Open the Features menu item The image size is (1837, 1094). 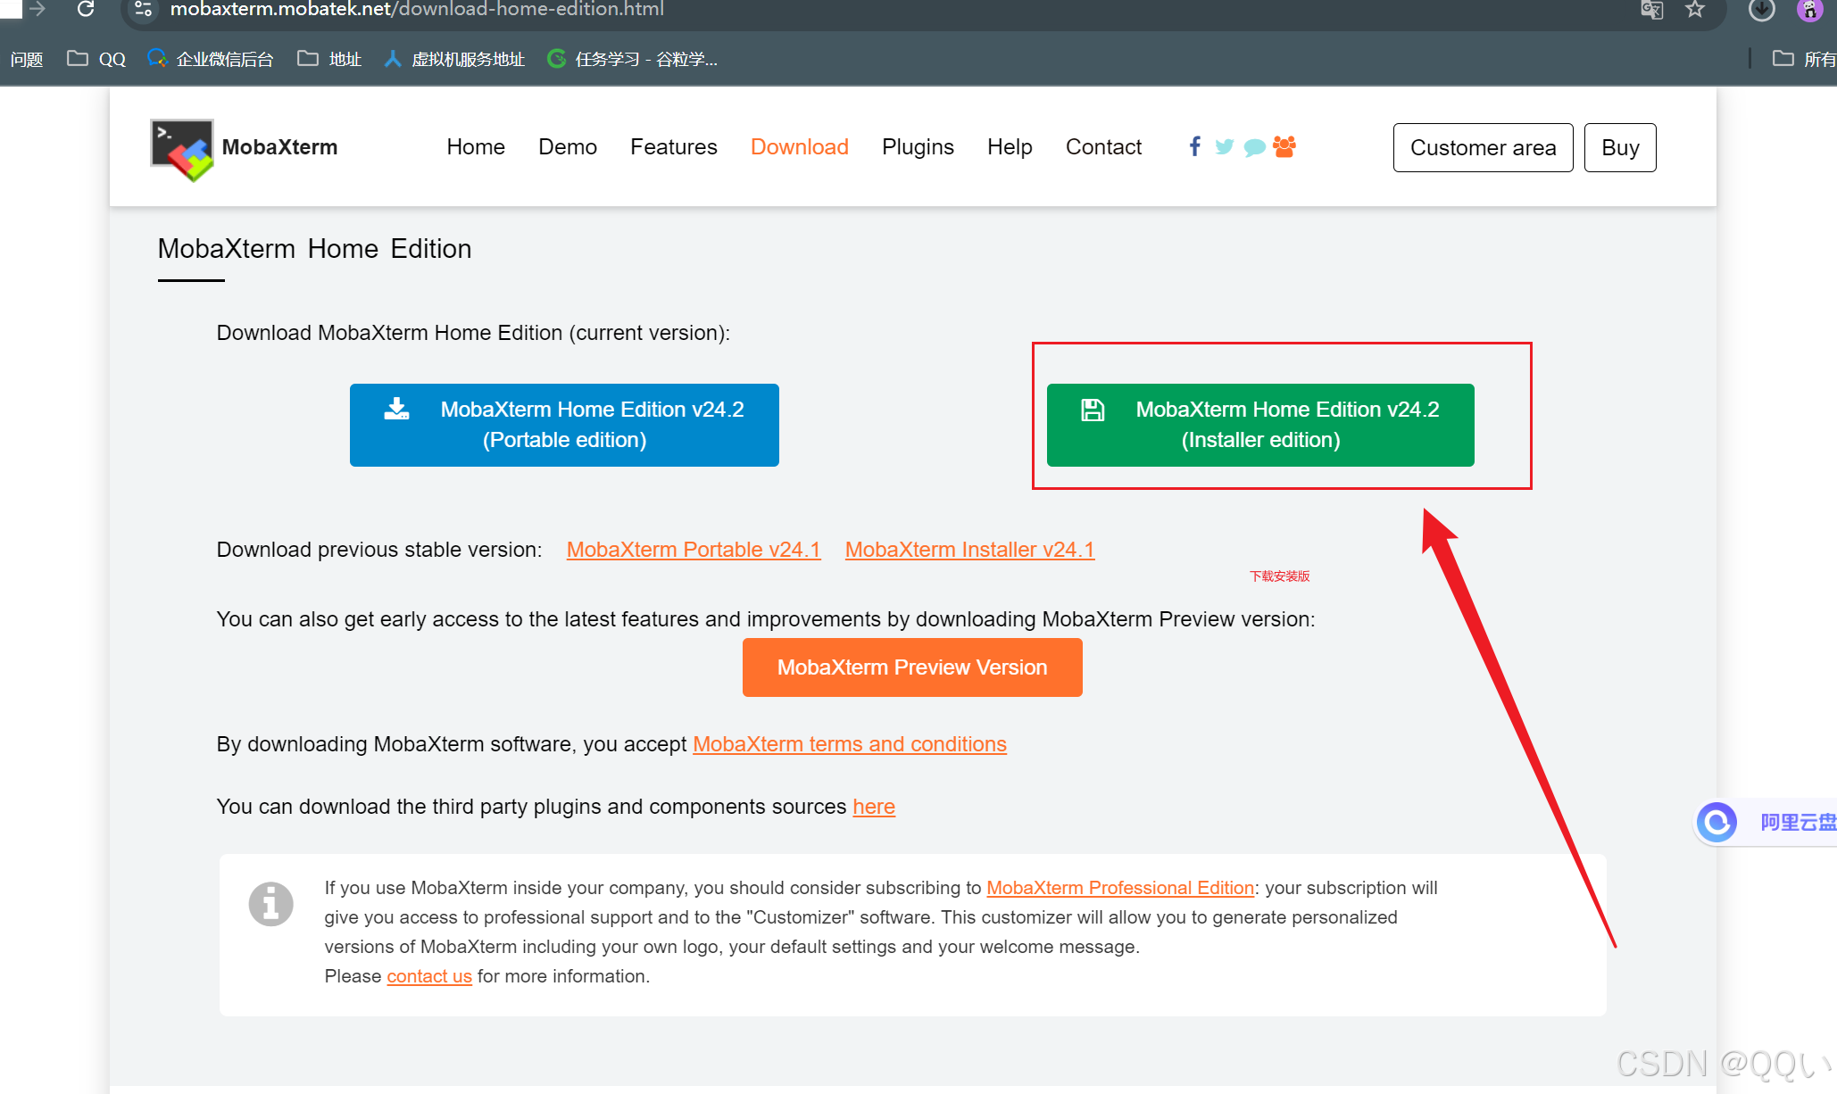point(673,147)
